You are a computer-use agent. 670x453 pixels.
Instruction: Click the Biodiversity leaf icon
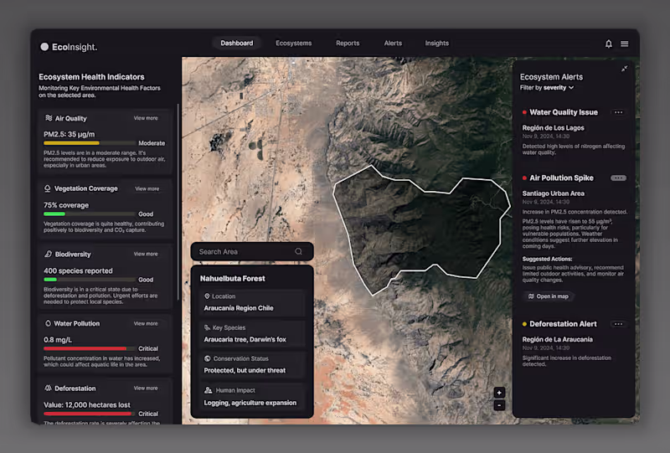pyautogui.click(x=49, y=254)
